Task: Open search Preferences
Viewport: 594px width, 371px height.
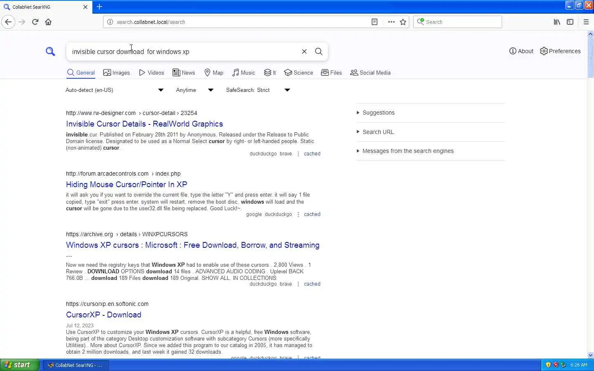Action: (560, 51)
